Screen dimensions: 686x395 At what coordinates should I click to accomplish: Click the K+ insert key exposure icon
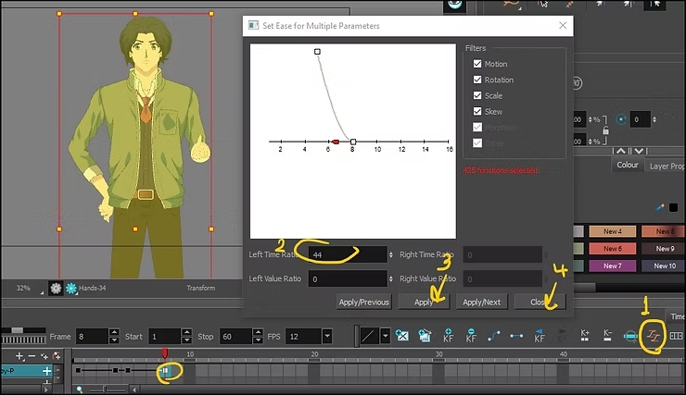point(585,335)
